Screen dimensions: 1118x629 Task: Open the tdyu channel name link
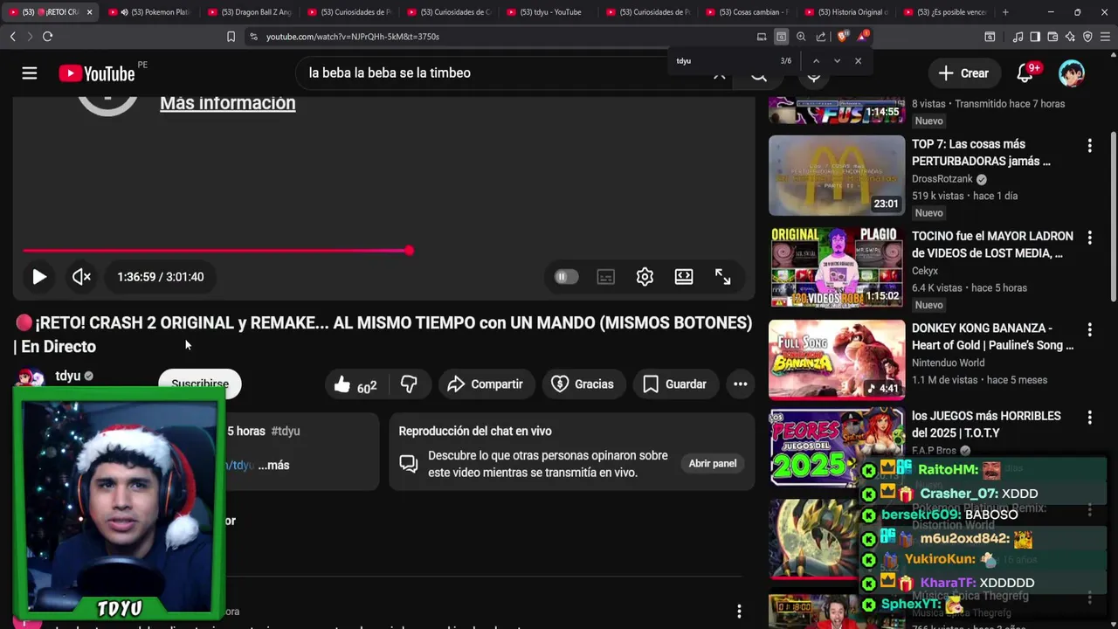(x=68, y=376)
